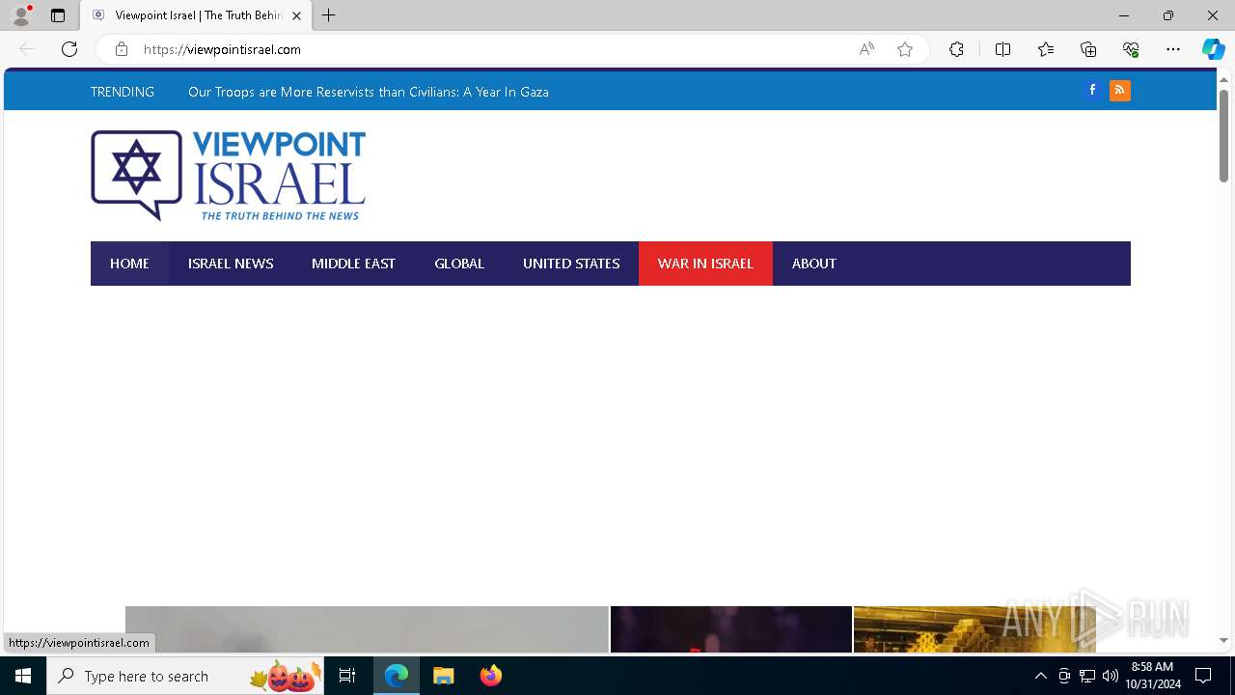The height and width of the screenshot is (695, 1235).
Task: Open volume control in tray
Action: click(x=1111, y=676)
